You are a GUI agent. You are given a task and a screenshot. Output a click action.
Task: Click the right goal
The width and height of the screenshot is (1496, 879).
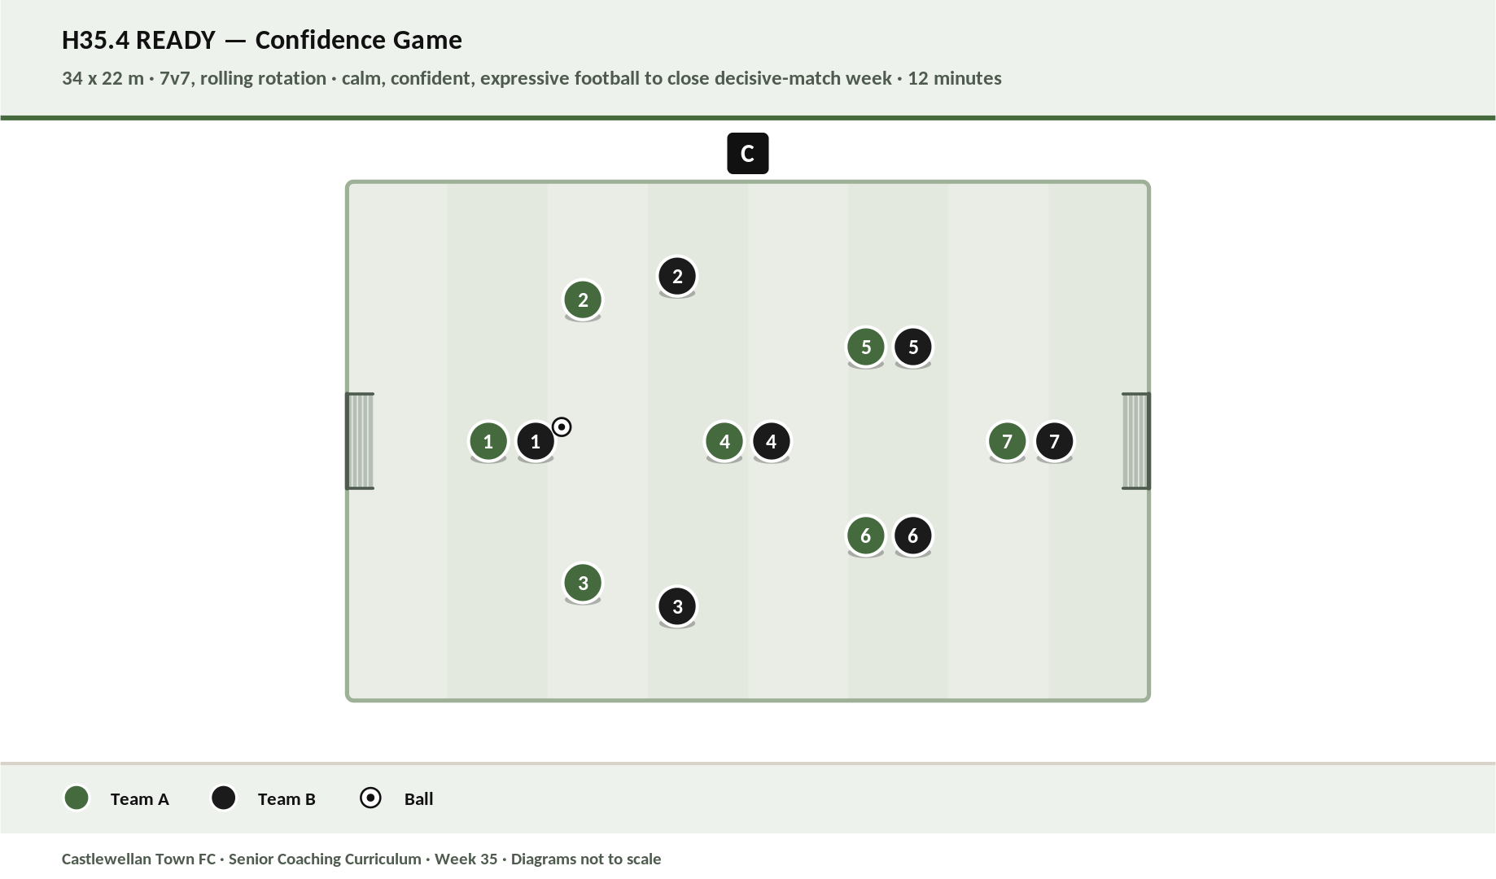coord(1136,441)
